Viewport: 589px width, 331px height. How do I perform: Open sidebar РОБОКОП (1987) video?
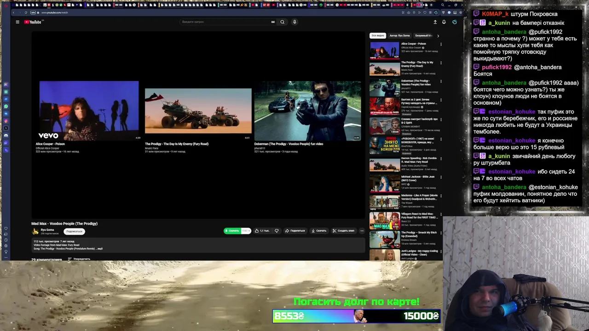[x=385, y=145]
